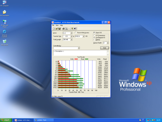Activate the context help arrow icon

75,29
